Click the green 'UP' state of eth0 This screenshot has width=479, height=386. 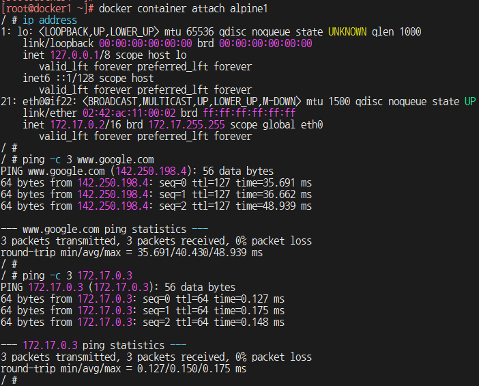(470, 102)
